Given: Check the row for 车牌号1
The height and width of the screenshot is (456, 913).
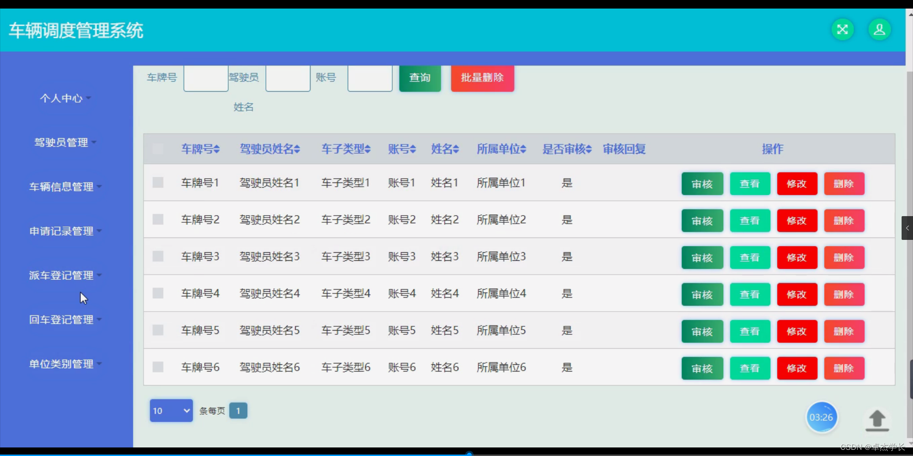Looking at the screenshot, I should [x=158, y=182].
